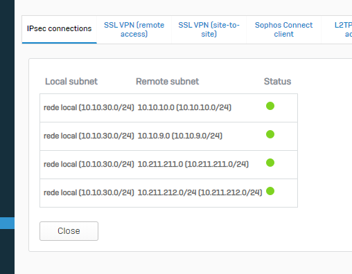Switch to SSL VPN (remote access) tab
This screenshot has height=274, width=352.
click(x=134, y=29)
